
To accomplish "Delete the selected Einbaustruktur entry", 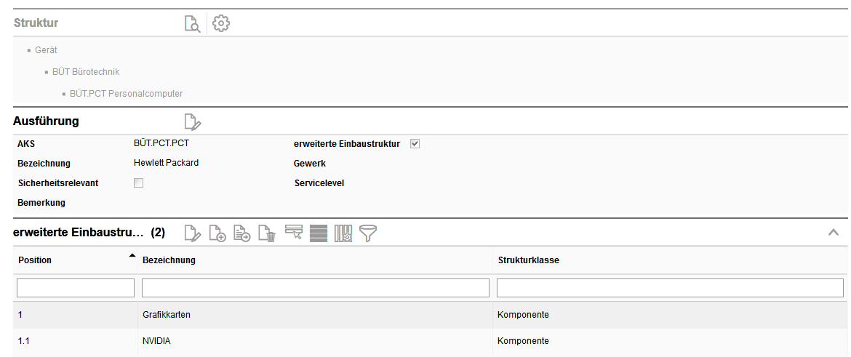I will pyautogui.click(x=268, y=233).
